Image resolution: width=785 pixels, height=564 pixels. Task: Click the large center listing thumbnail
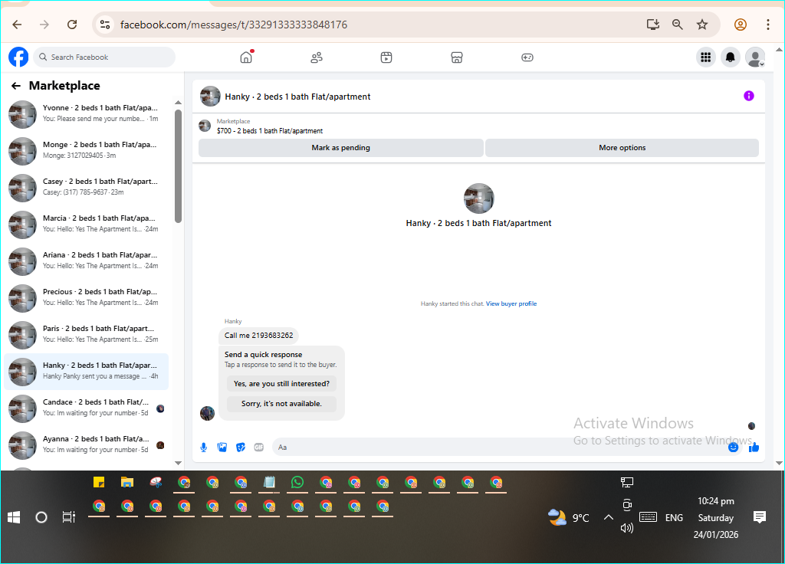pos(478,198)
